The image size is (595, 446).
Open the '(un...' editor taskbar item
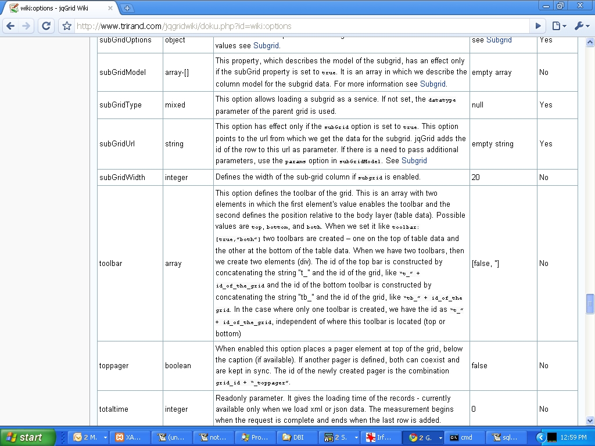[x=171, y=437]
